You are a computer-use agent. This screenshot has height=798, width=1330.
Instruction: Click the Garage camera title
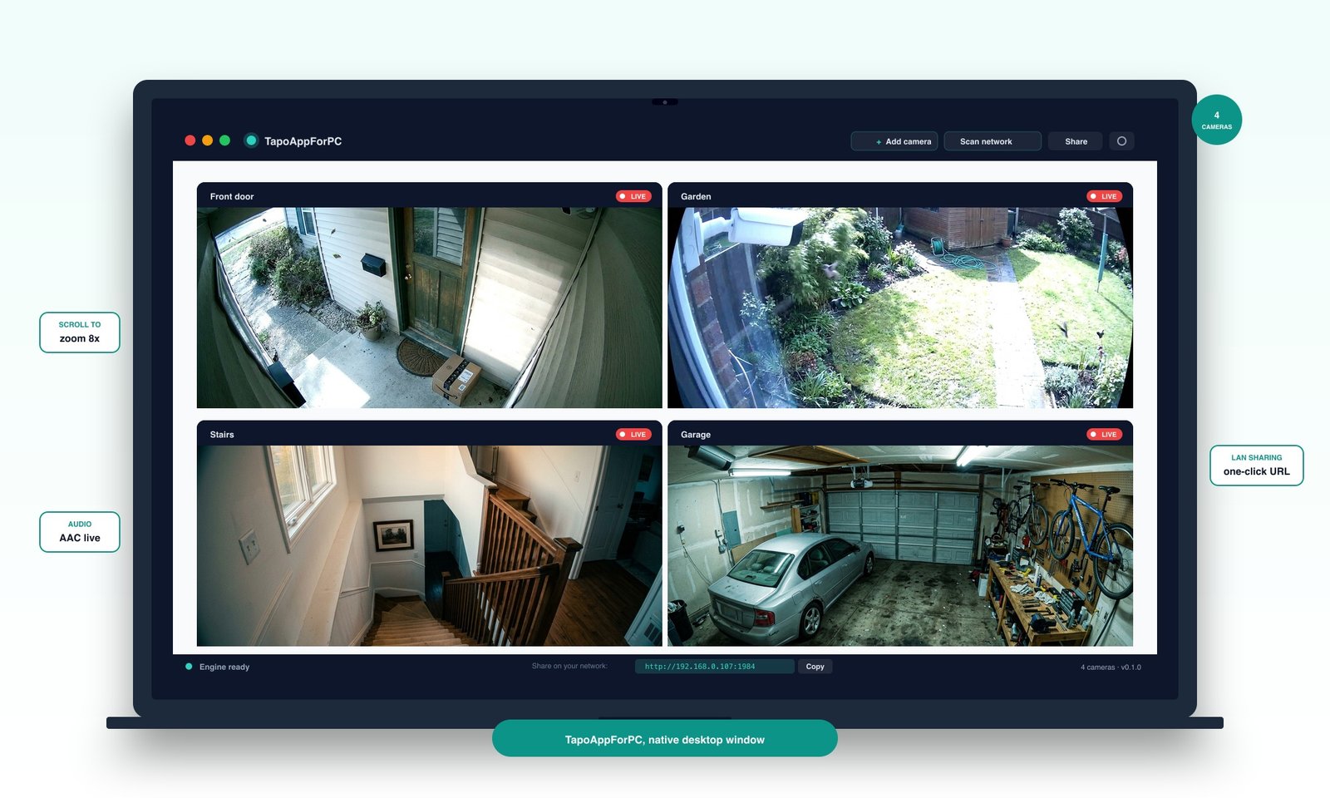point(696,435)
